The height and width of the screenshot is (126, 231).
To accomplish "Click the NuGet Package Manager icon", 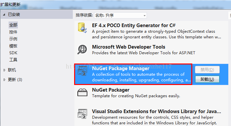I will point(82,71).
